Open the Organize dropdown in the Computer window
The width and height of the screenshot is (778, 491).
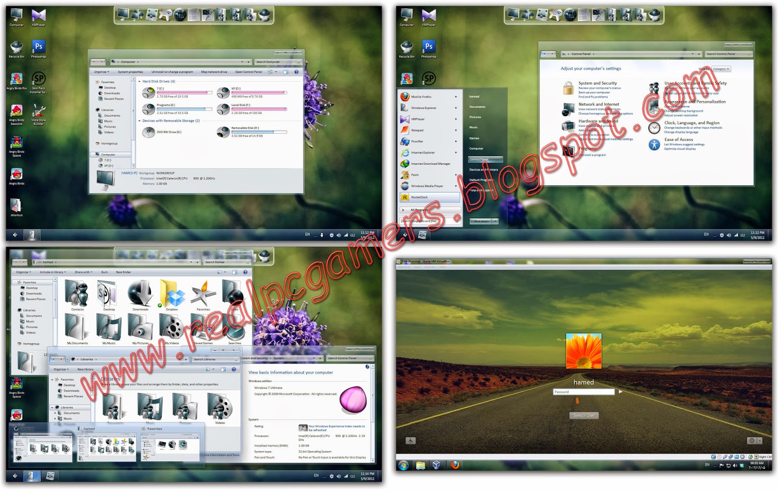click(102, 72)
